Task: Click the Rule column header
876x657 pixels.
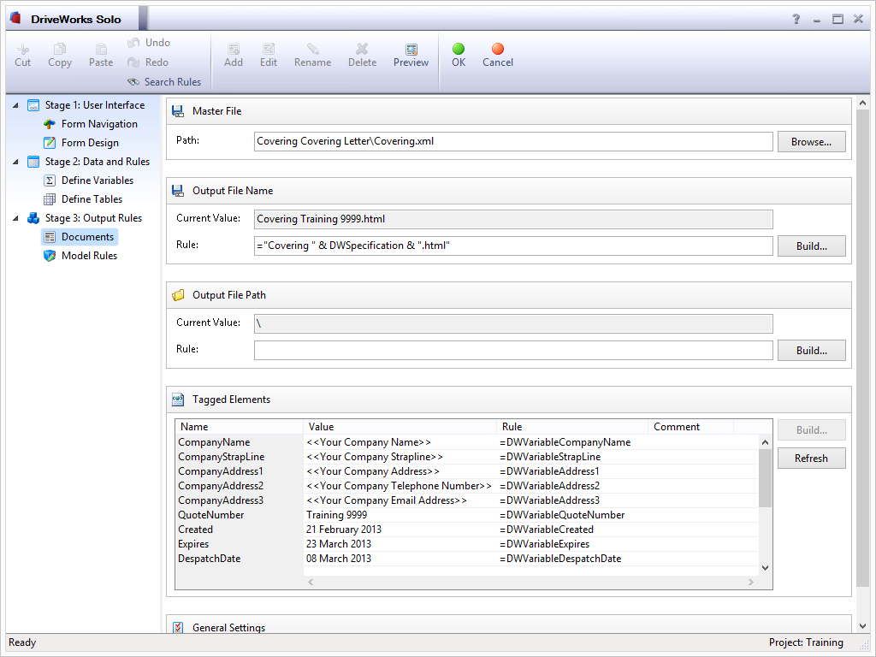Action: tap(572, 427)
